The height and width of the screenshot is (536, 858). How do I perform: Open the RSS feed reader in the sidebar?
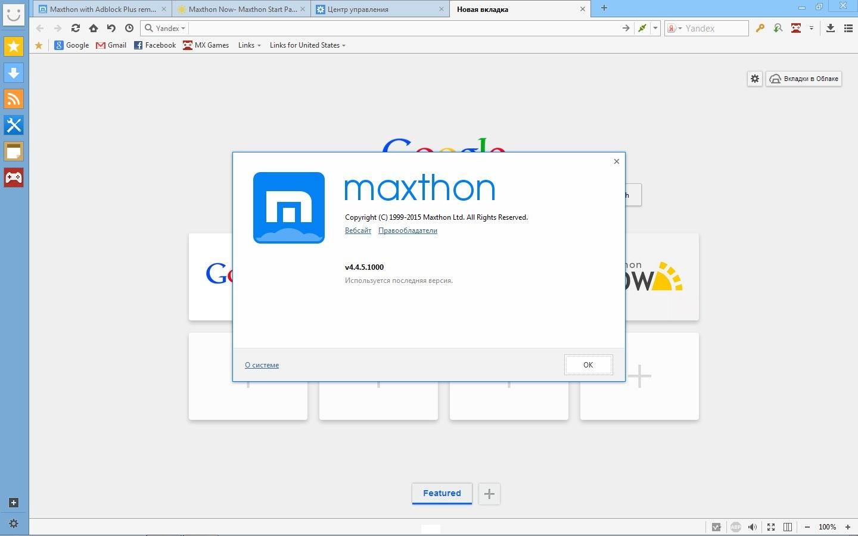14,99
